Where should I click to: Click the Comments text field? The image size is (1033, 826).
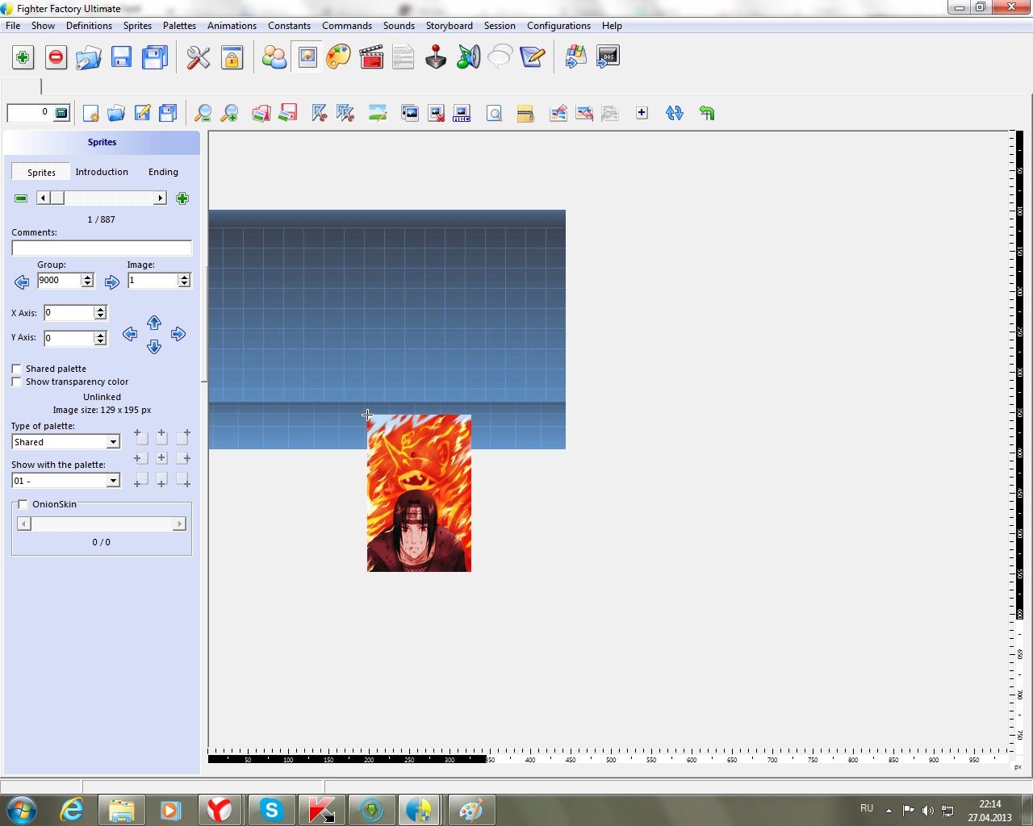point(102,248)
